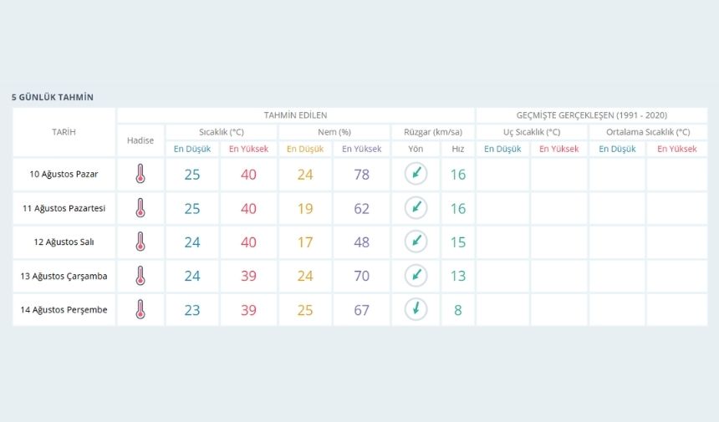Viewport: 719px width, 422px height.
Task: Select the GEÇMİŞTE GERÇEKLEŞEN (1991 - 2020) header
Action: (x=592, y=115)
